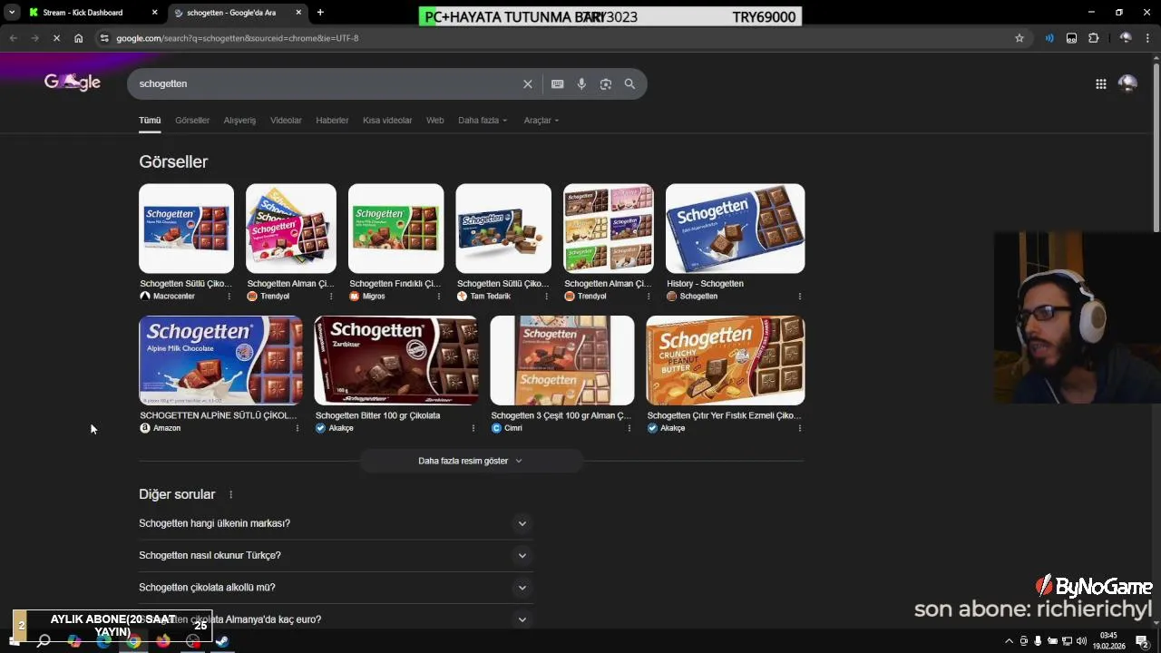Switch to the Haberler tab

332,121
